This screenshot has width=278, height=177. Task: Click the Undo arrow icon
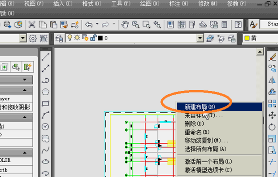tap(89, 25)
